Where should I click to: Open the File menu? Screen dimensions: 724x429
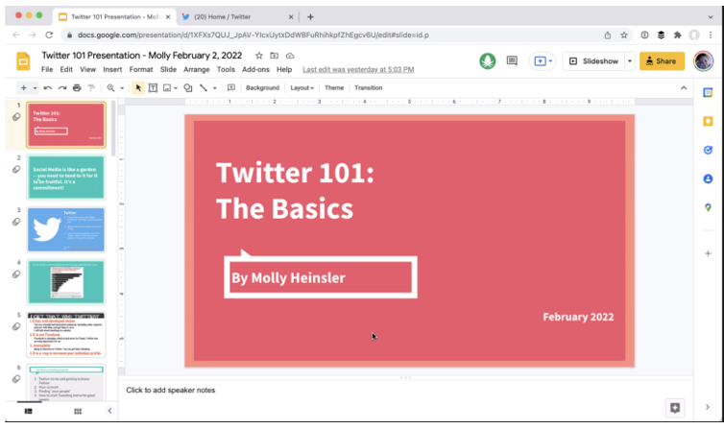(47, 70)
